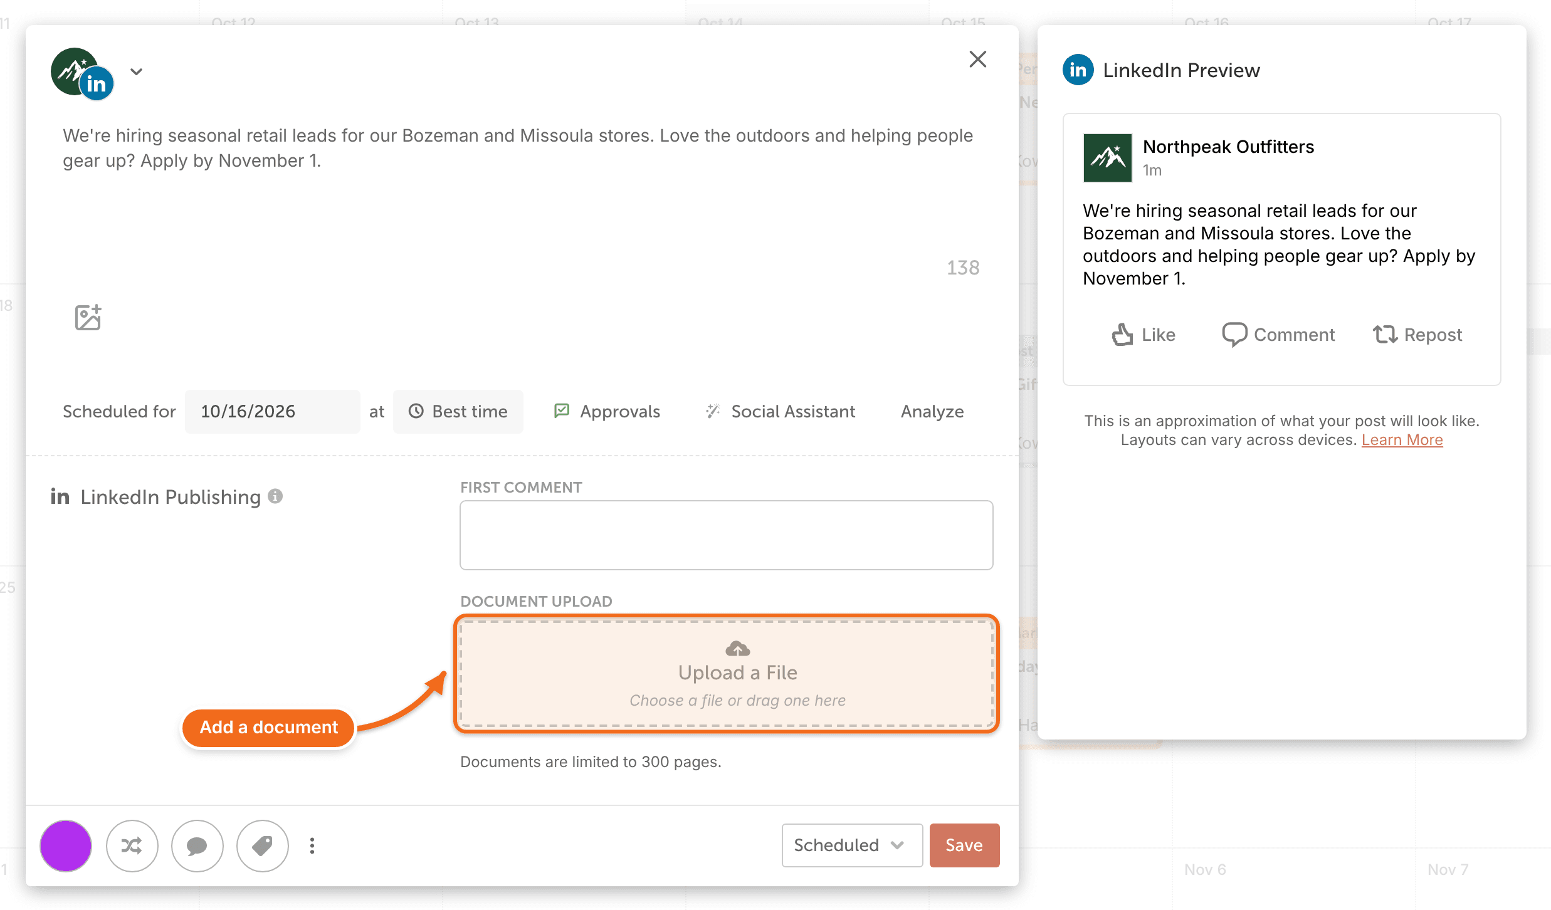Click Repost in the LinkedIn preview
The image size is (1551, 910).
(x=1417, y=335)
